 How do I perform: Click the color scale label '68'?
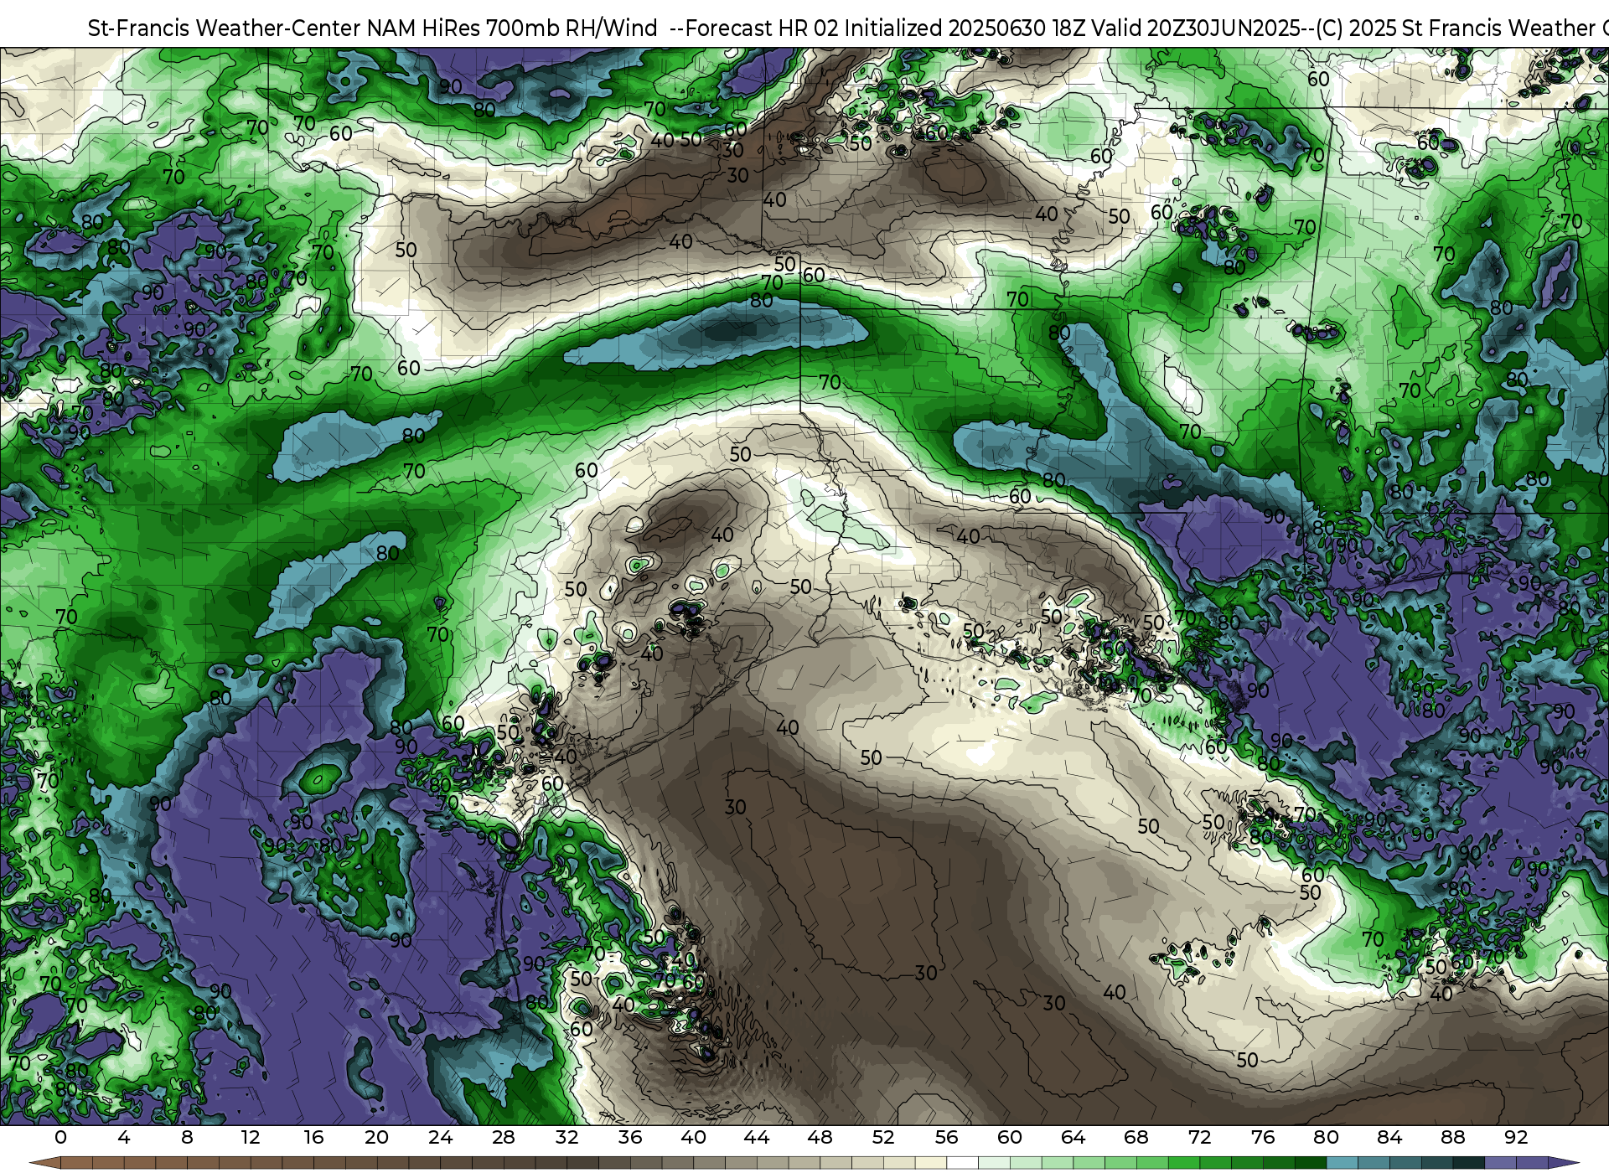coord(1136,1137)
